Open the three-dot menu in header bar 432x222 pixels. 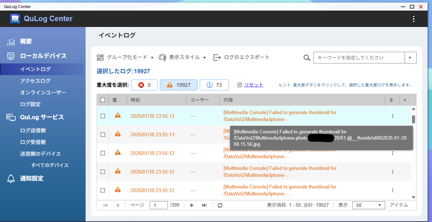(x=414, y=19)
